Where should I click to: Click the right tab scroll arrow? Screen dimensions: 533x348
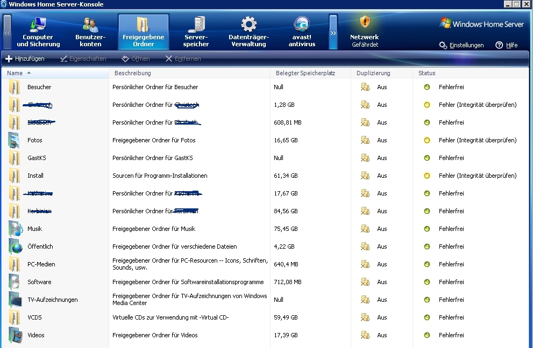[333, 33]
